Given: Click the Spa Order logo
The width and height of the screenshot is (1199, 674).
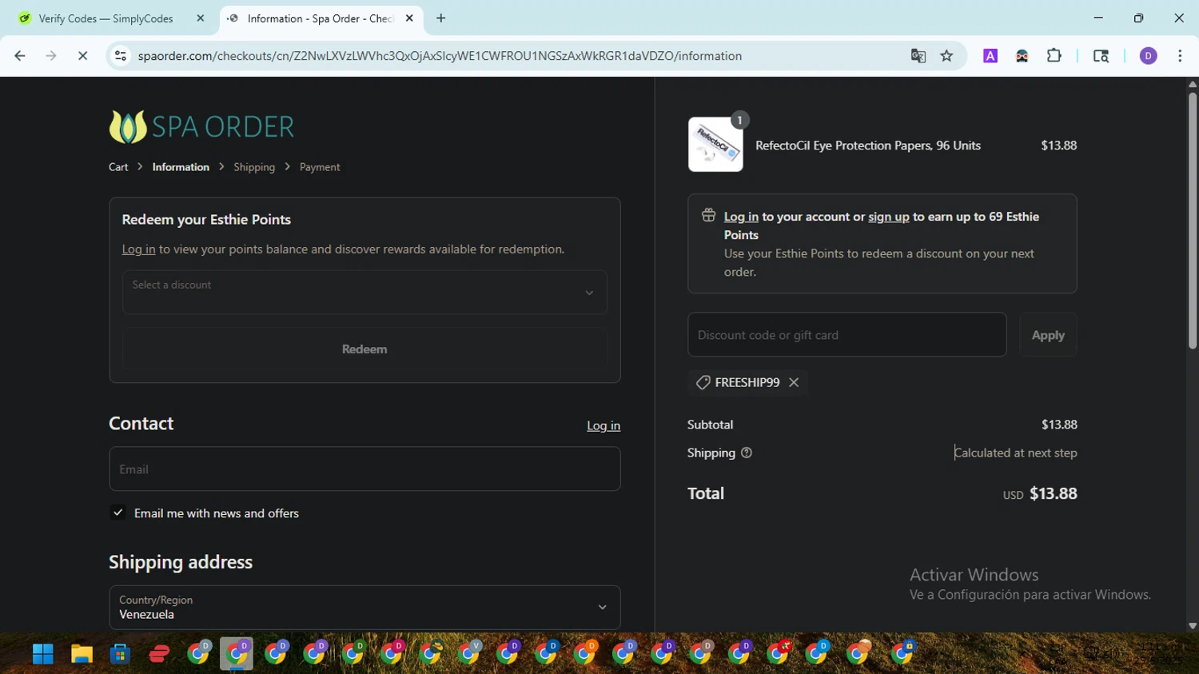Looking at the screenshot, I should [x=201, y=126].
